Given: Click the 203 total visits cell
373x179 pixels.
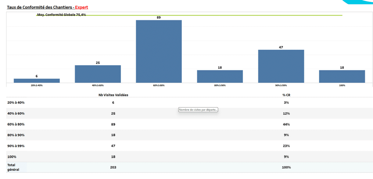Looking at the screenshot, I should tap(113, 167).
